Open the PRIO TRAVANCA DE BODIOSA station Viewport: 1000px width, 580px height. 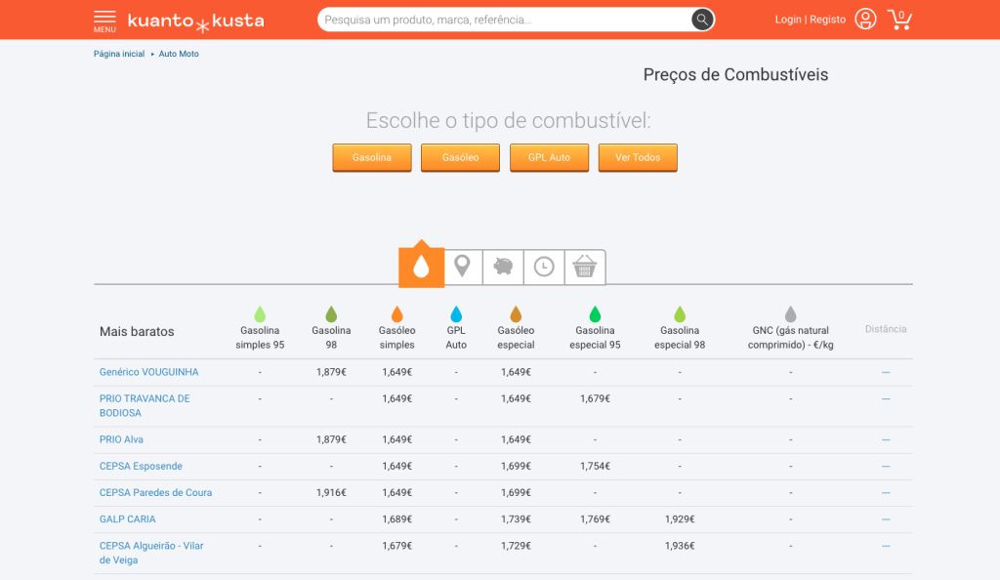(145, 406)
